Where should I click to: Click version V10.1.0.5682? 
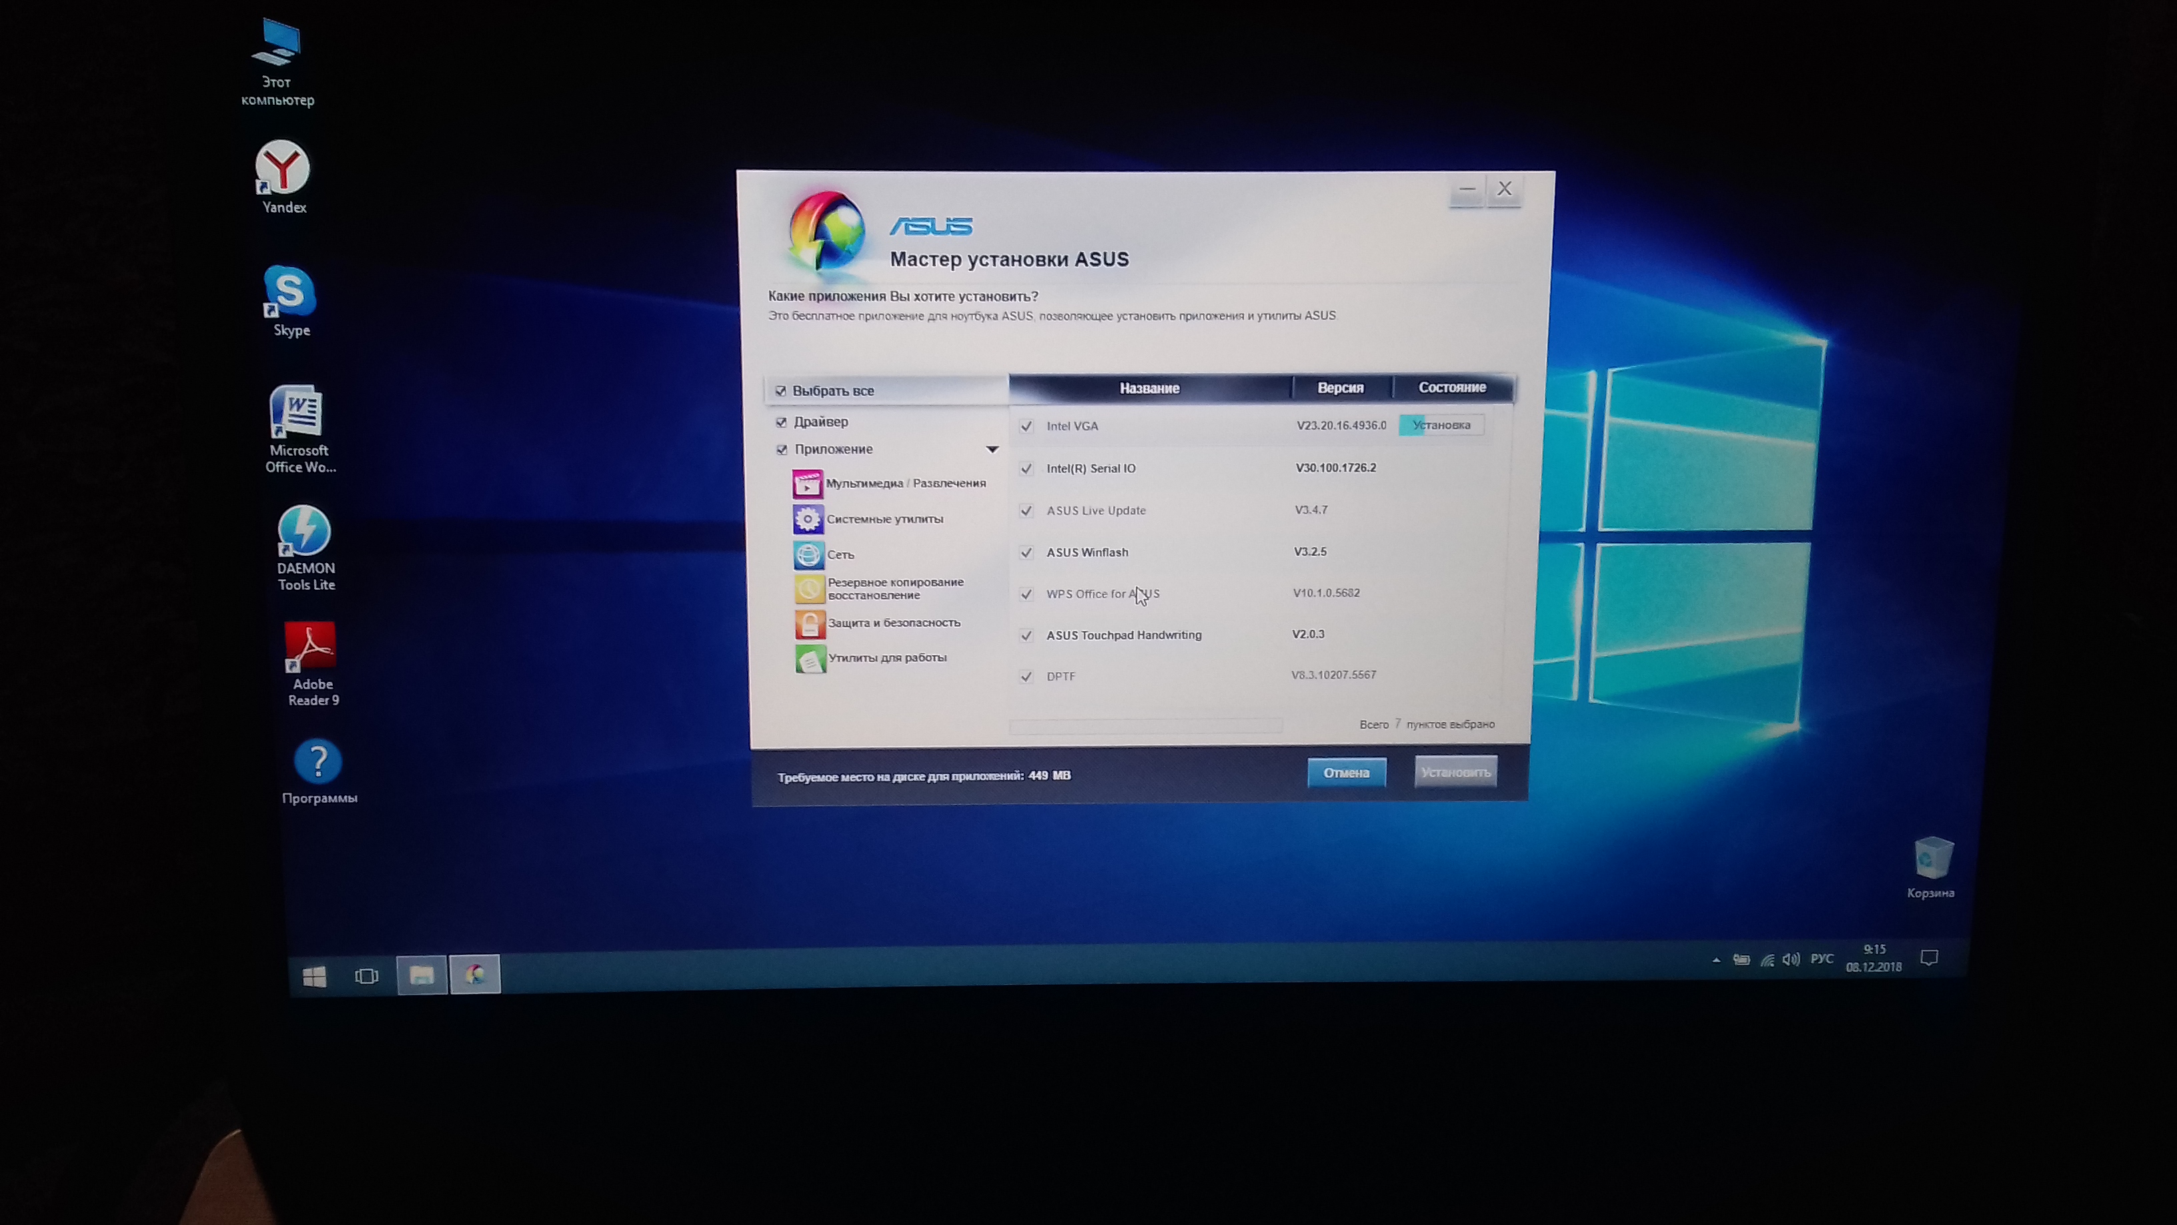[1326, 592]
